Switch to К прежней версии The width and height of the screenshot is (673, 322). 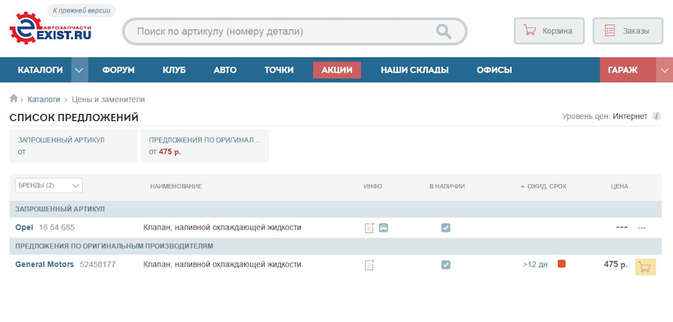click(x=81, y=10)
